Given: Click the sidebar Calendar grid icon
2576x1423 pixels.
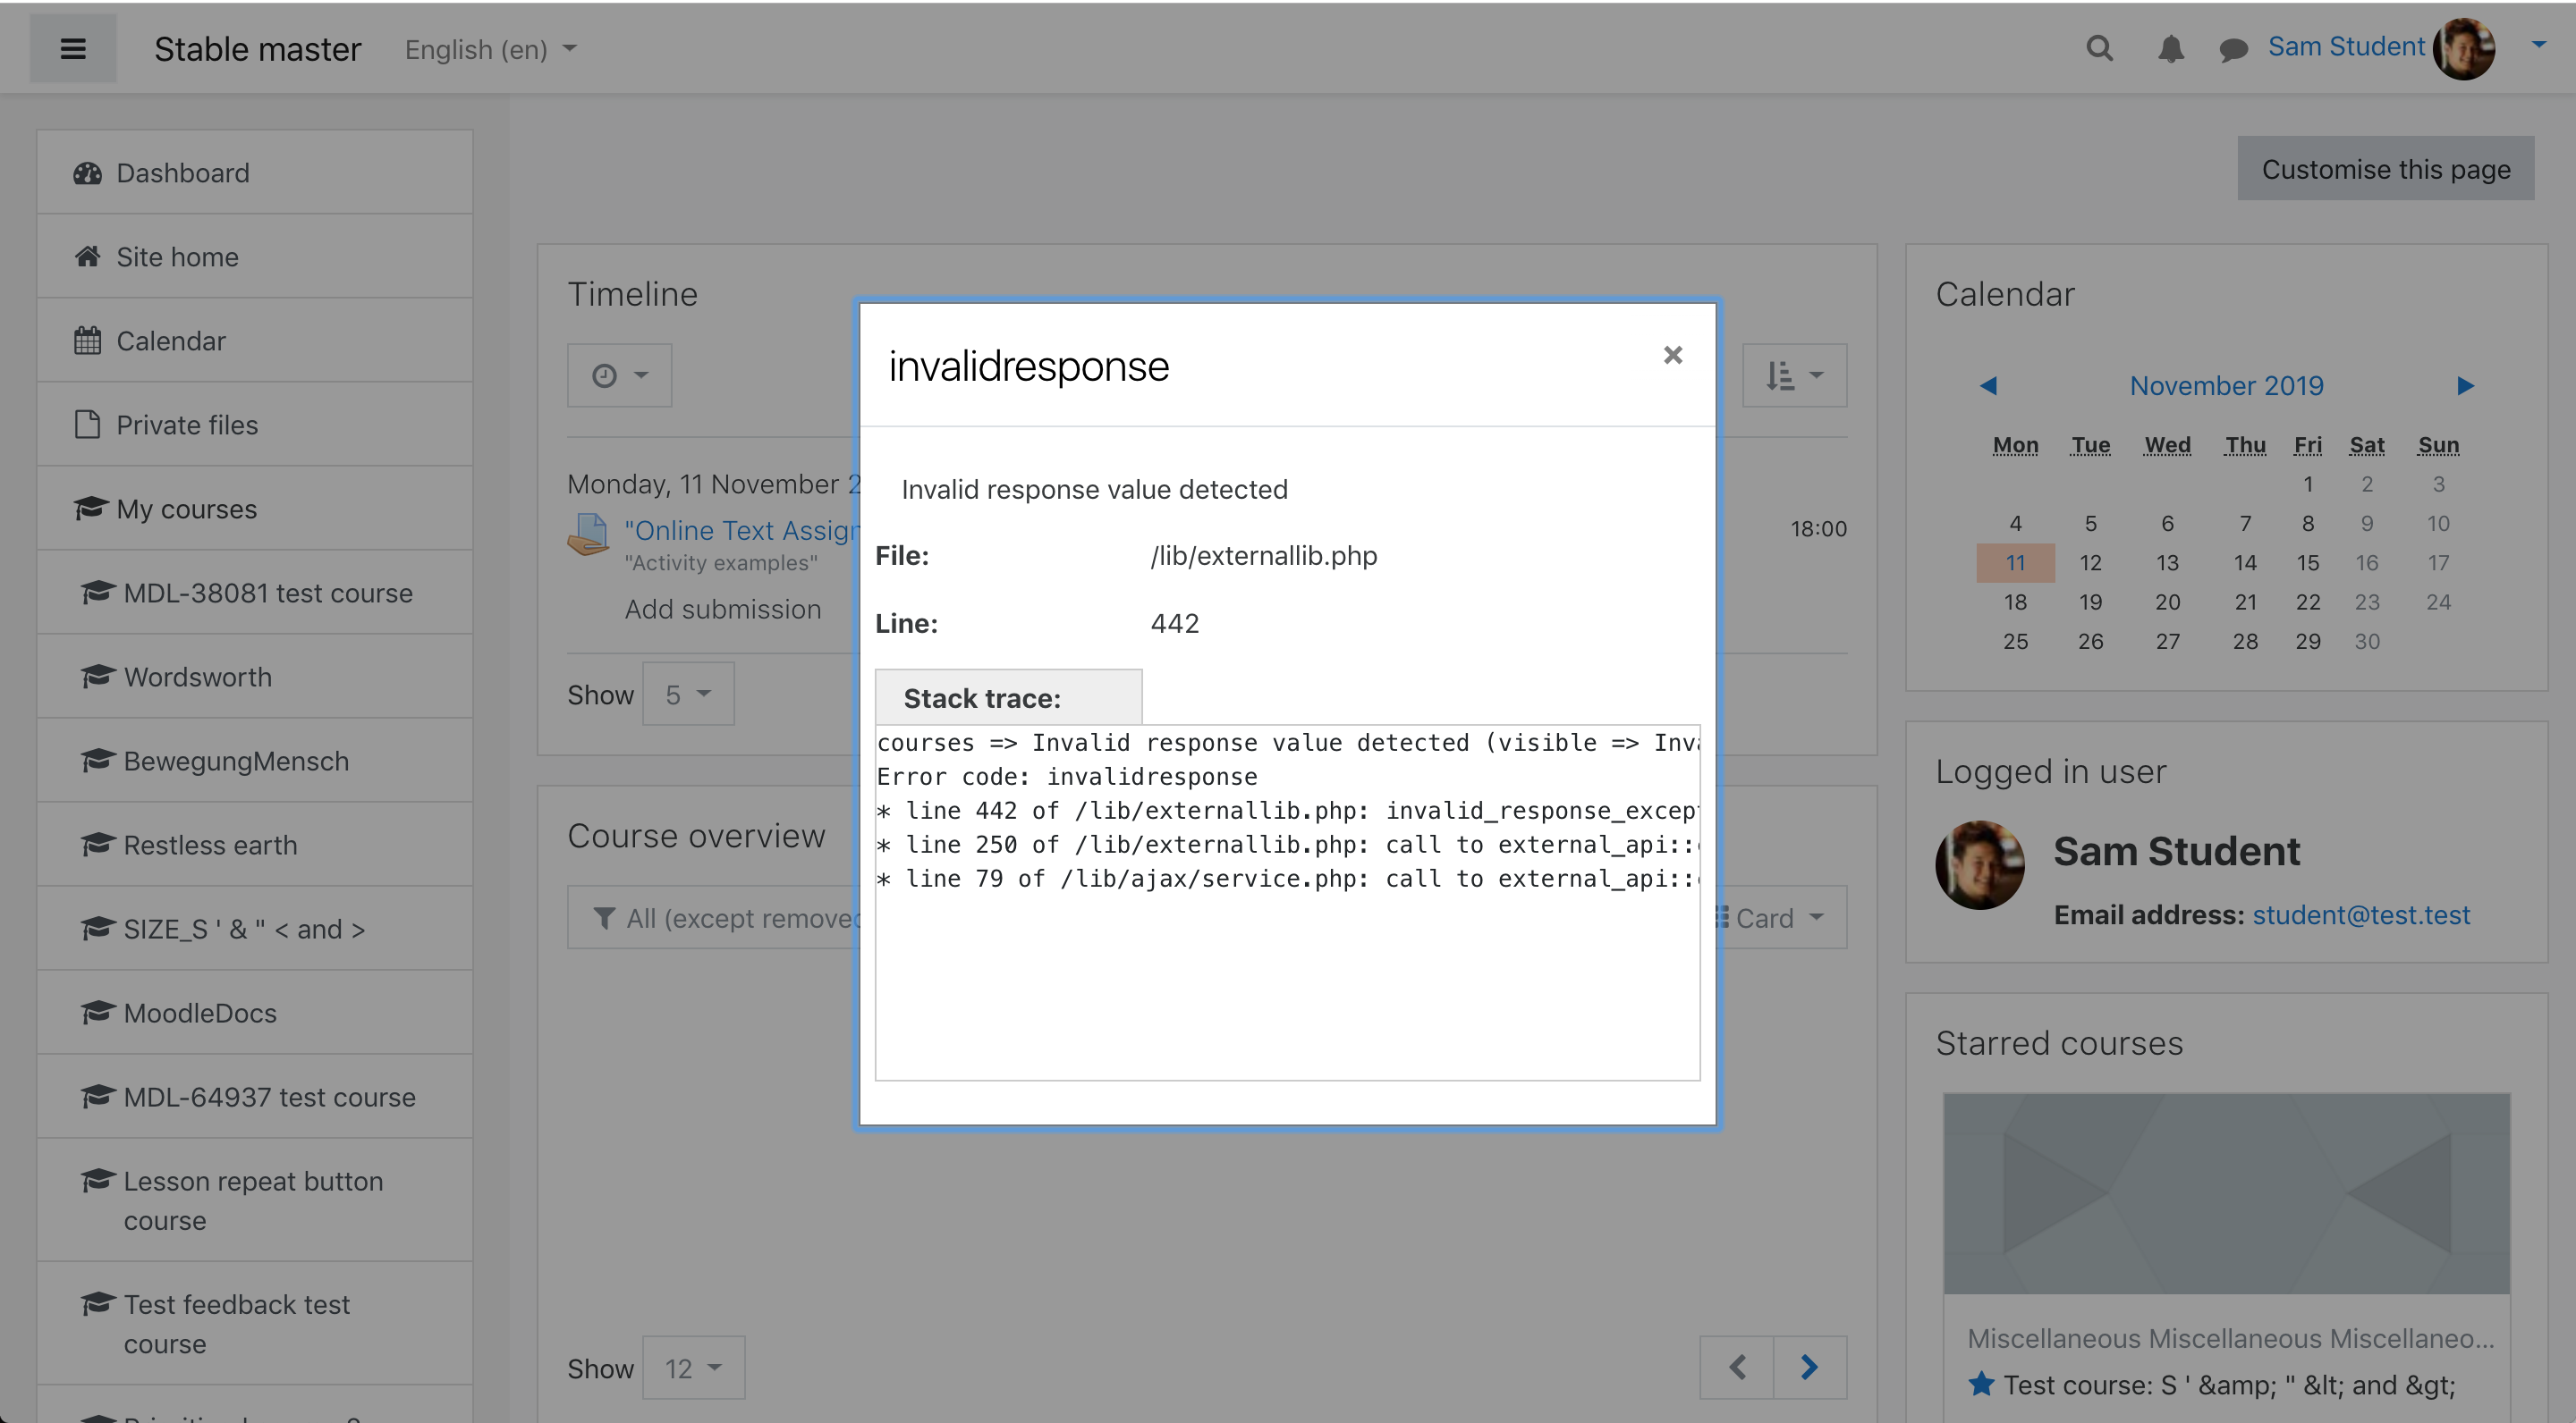Looking at the screenshot, I should pyautogui.click(x=88, y=340).
